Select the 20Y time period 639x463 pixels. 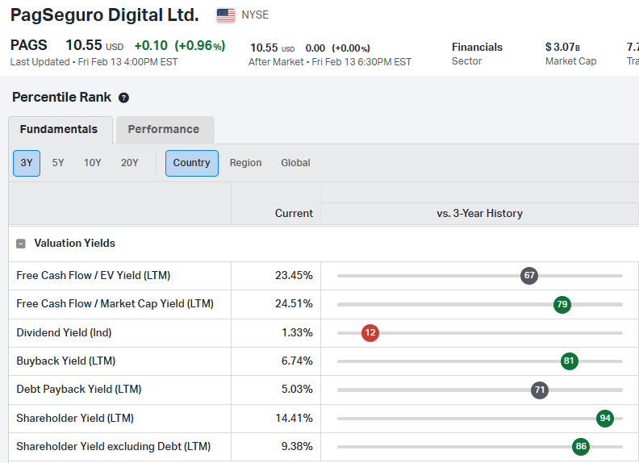click(130, 163)
